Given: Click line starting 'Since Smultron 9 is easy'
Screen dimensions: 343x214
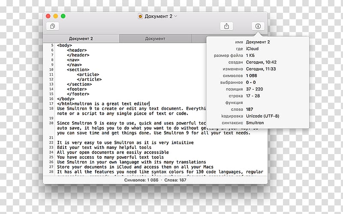Looking at the screenshot, I should coord(131,123).
